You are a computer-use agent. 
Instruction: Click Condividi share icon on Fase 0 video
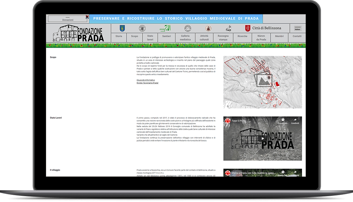(x=295, y=121)
